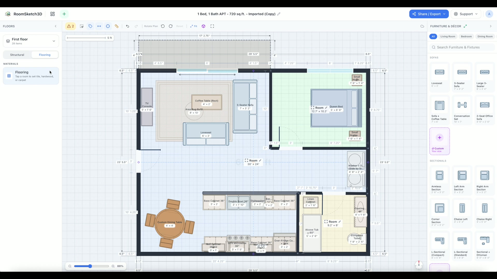Image resolution: width=497 pixels, height=279 pixels.
Task: Pick the Corner Section item
Action: pyautogui.click(x=440, y=213)
